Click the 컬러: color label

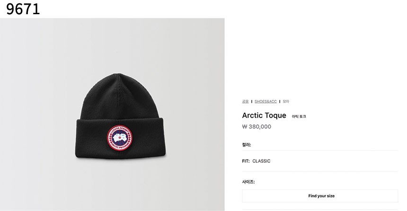pyautogui.click(x=247, y=145)
